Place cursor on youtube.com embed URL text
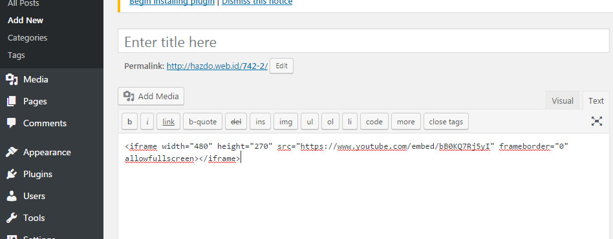613x239 pixels. click(x=396, y=146)
